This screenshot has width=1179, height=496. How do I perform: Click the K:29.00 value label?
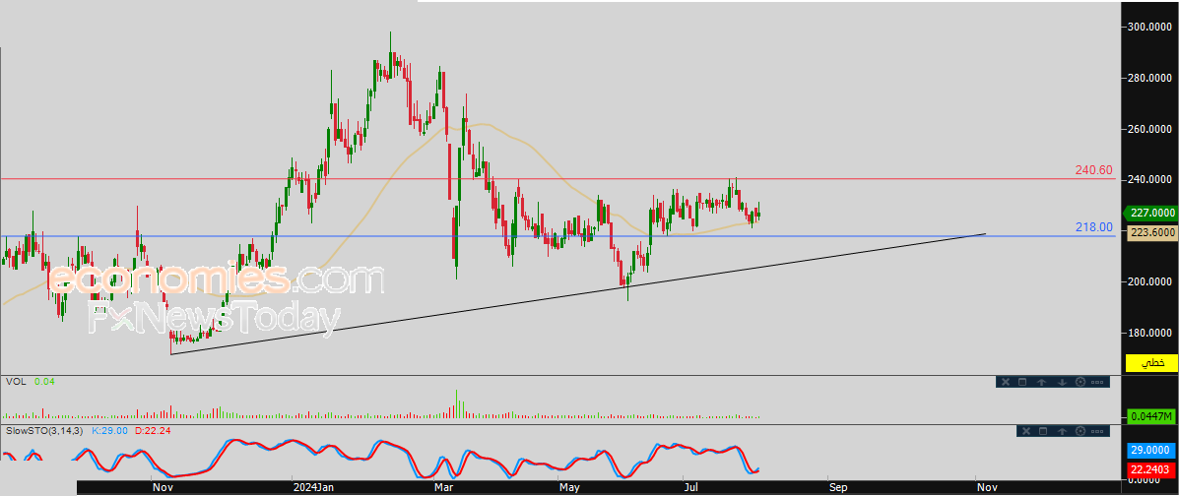(110, 431)
